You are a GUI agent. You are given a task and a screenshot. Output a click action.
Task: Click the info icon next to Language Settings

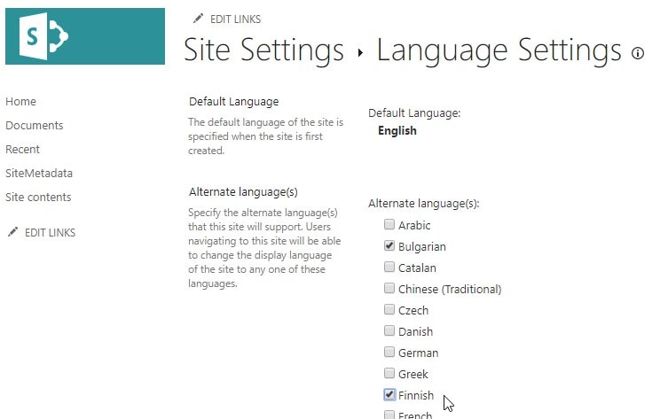pyautogui.click(x=637, y=53)
